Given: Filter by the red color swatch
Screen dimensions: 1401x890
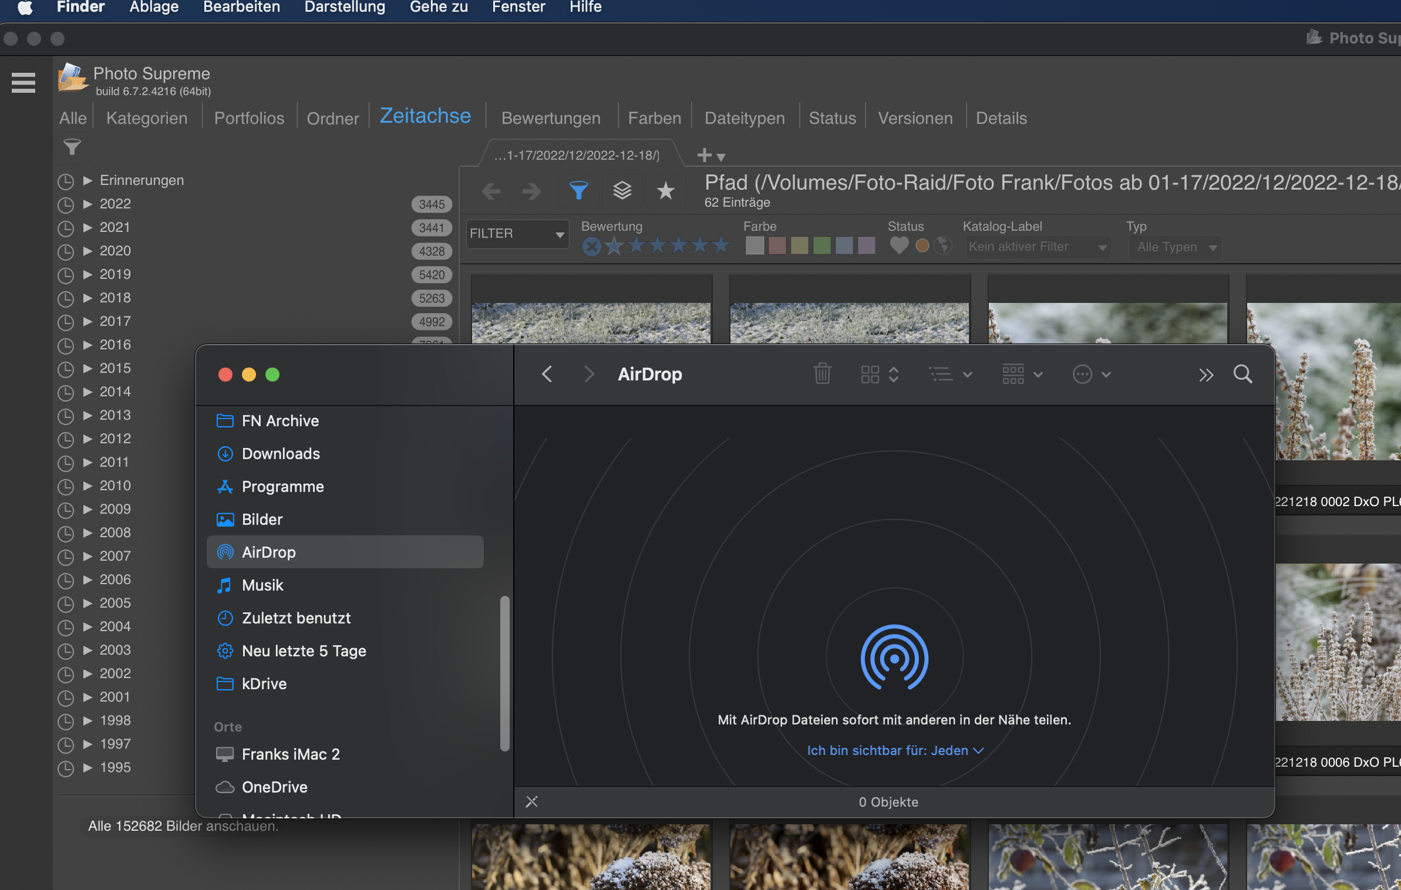Looking at the screenshot, I should 777,245.
